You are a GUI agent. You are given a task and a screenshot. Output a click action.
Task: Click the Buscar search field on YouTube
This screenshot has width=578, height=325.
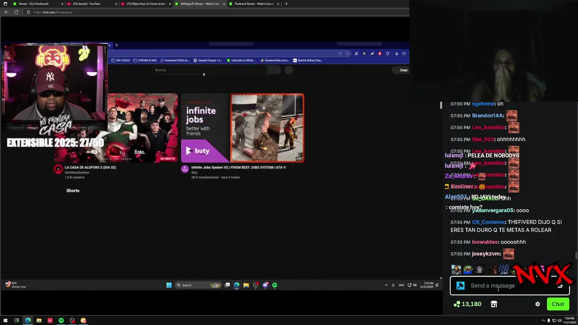pos(210,70)
